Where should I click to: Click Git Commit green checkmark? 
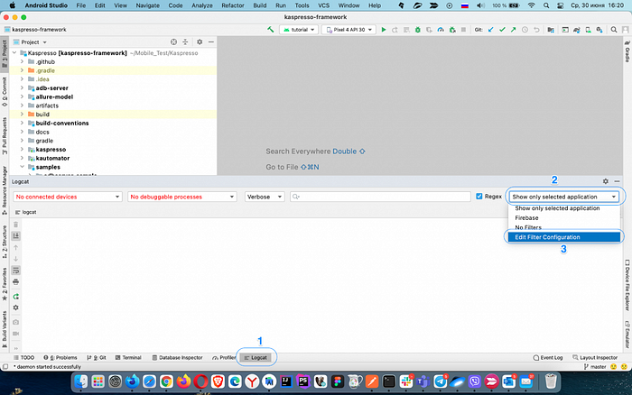click(502, 30)
